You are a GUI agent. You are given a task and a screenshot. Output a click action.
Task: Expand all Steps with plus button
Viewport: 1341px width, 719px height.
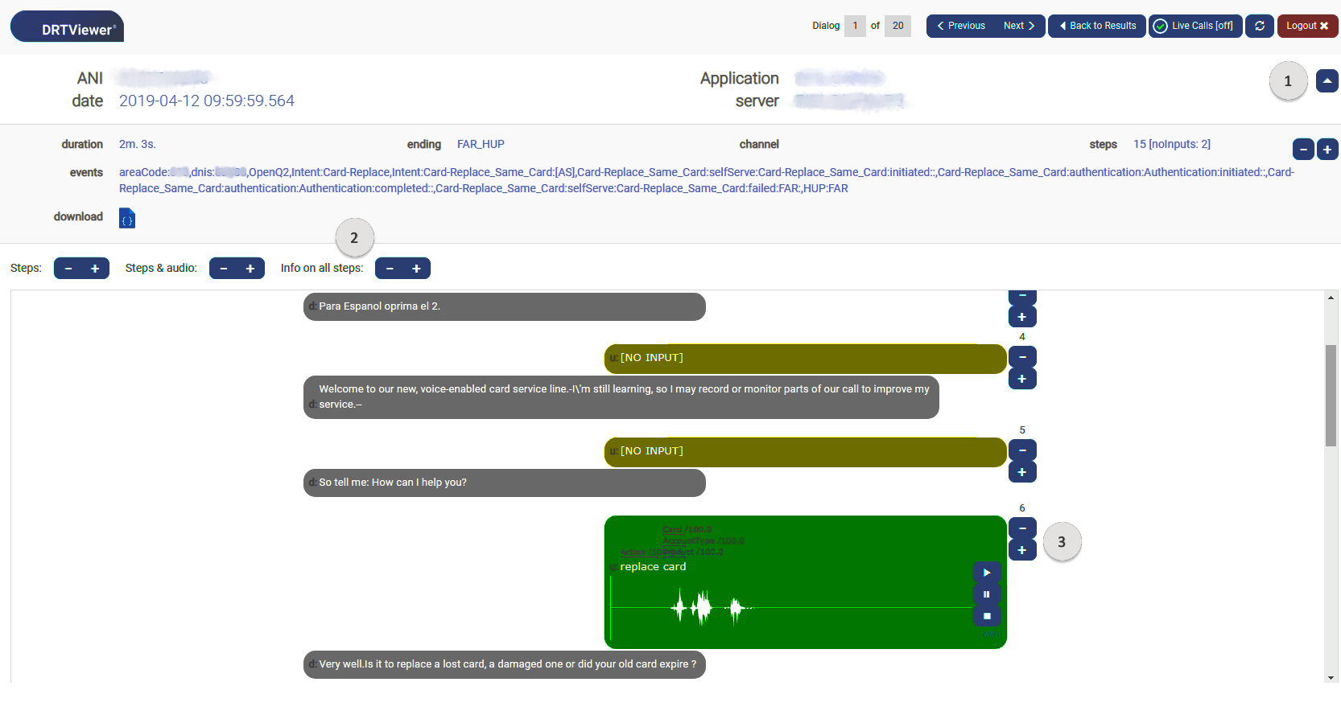click(95, 269)
